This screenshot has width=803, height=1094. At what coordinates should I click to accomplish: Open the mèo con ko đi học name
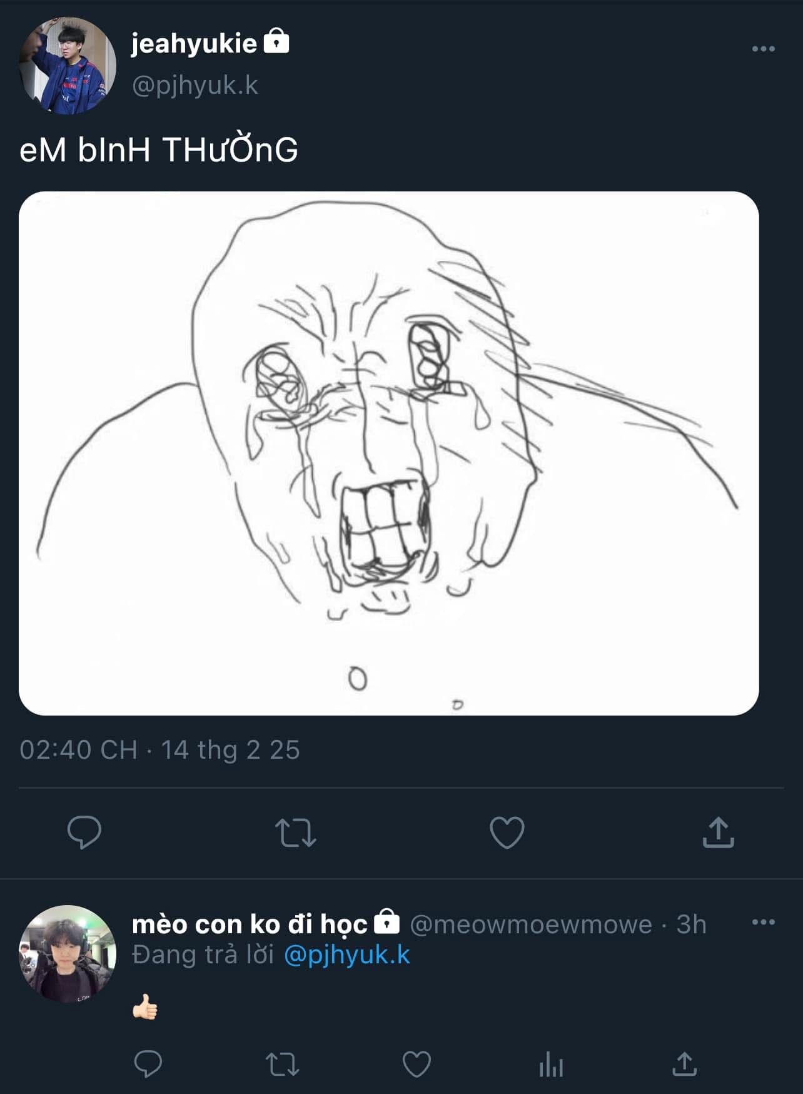pyautogui.click(x=250, y=924)
